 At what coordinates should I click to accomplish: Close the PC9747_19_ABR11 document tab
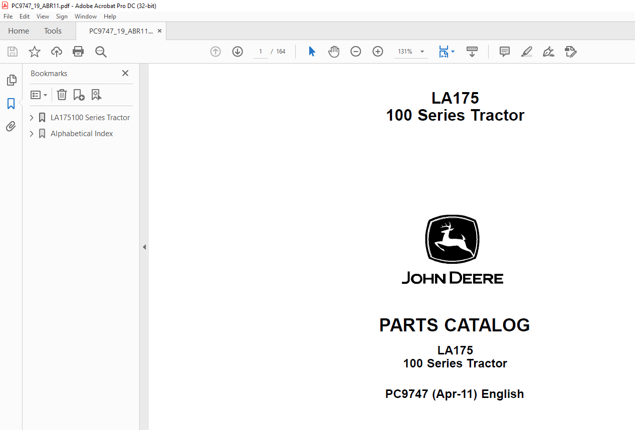[160, 31]
